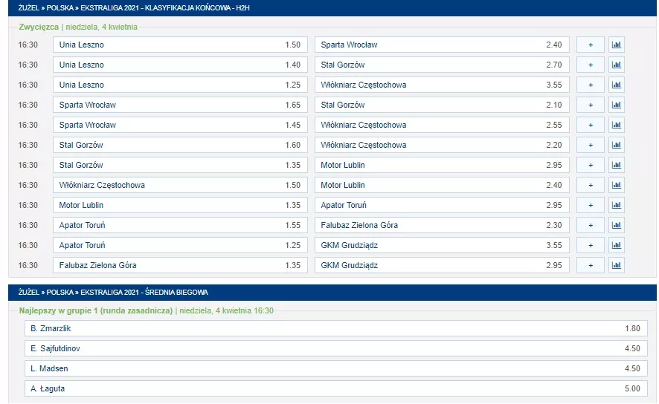Bet on Motor Lublin at 2.40

point(442,185)
